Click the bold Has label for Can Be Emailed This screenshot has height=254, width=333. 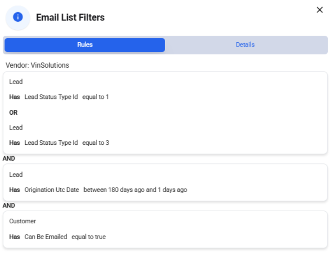pyautogui.click(x=14, y=237)
